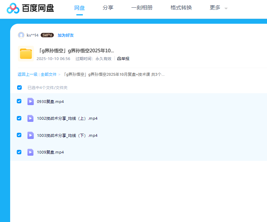Expand the 更多 dropdown menu
This screenshot has width=267, height=222.
pos(218,8)
